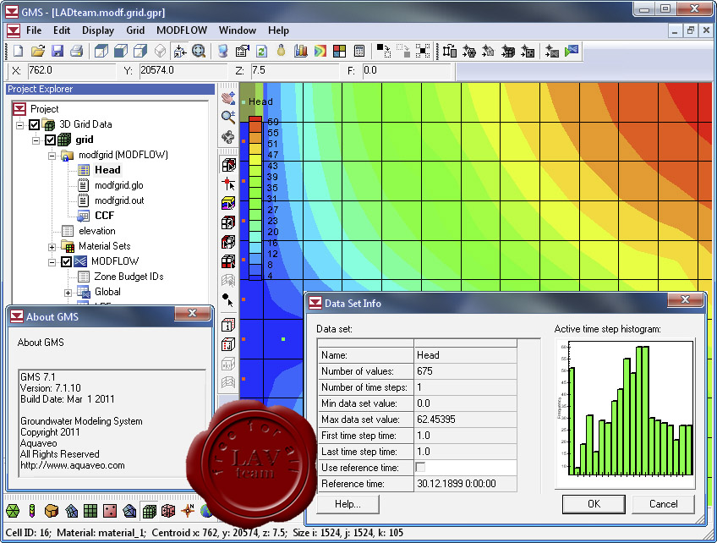The height and width of the screenshot is (543, 717).
Task: Click the red top swatch of Head legend
Action: (255, 118)
